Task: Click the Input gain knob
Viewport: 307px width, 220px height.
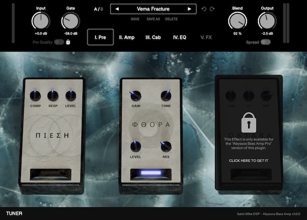Action: click(x=41, y=21)
